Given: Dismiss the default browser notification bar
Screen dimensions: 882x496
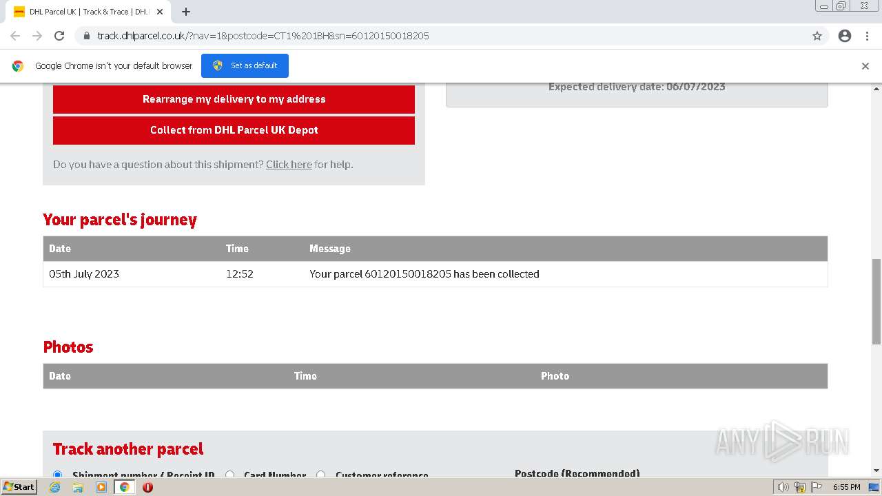Looking at the screenshot, I should (865, 66).
